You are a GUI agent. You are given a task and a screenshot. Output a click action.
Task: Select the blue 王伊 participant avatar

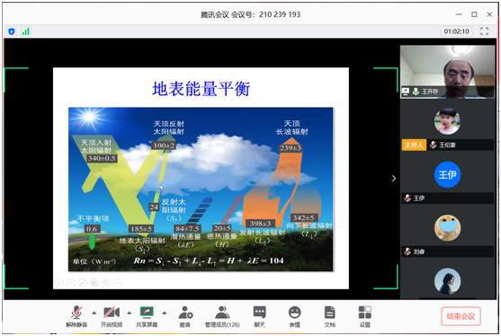(x=447, y=174)
